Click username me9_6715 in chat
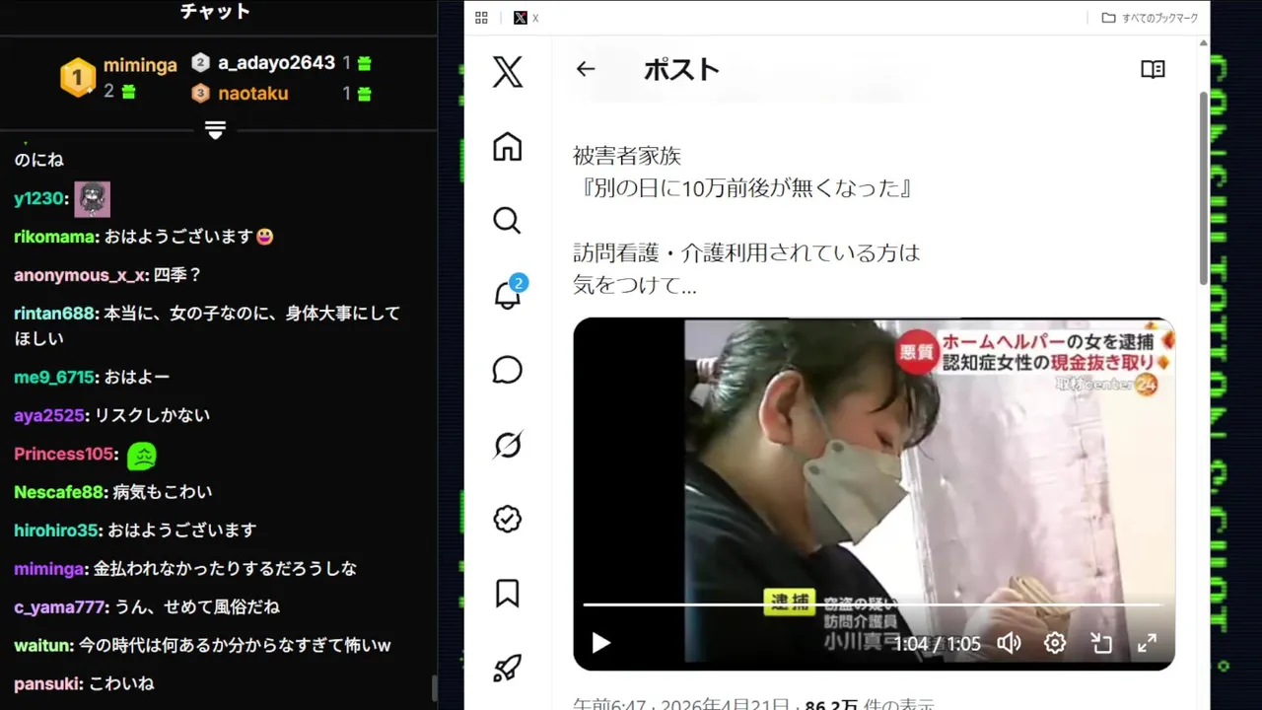 coord(54,377)
